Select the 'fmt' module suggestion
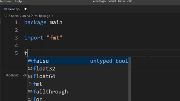 click(78, 84)
